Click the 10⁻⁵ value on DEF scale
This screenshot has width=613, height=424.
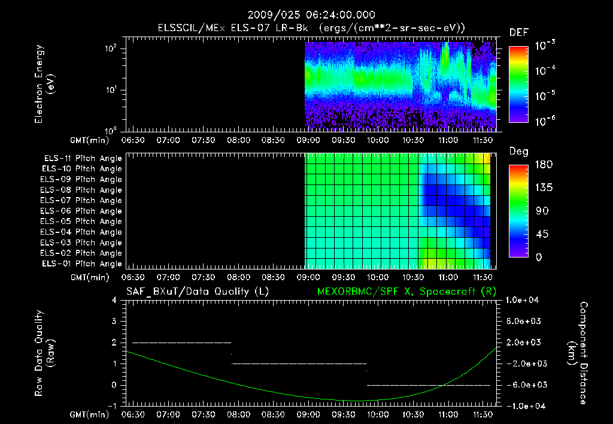[x=545, y=95]
